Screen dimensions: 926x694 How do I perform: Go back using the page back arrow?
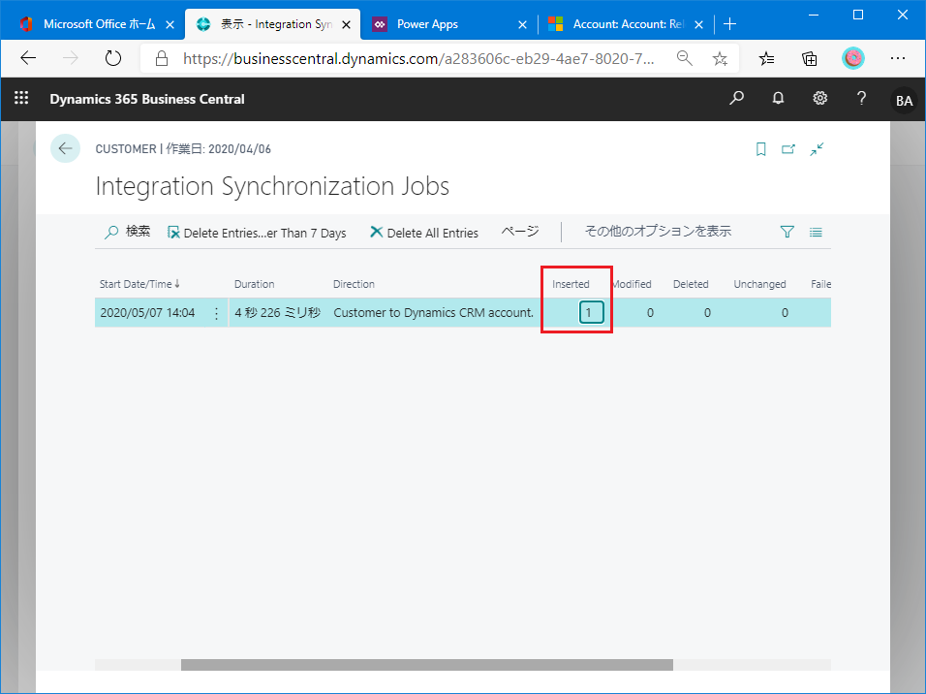point(65,148)
